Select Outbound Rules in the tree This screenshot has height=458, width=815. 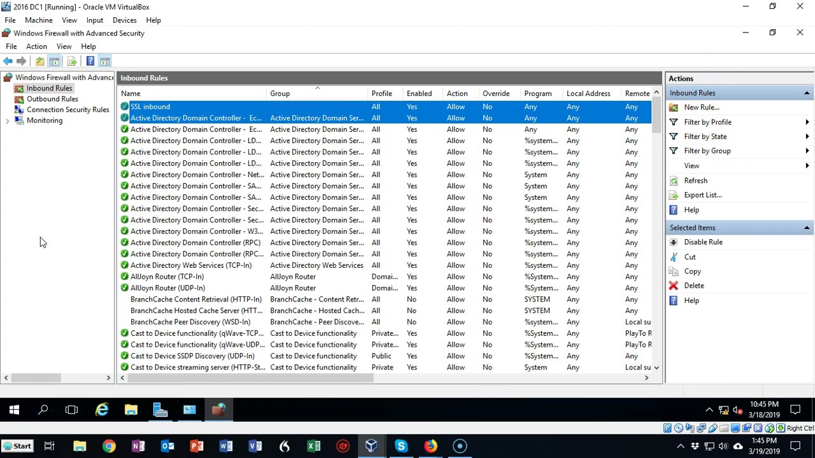coord(52,99)
